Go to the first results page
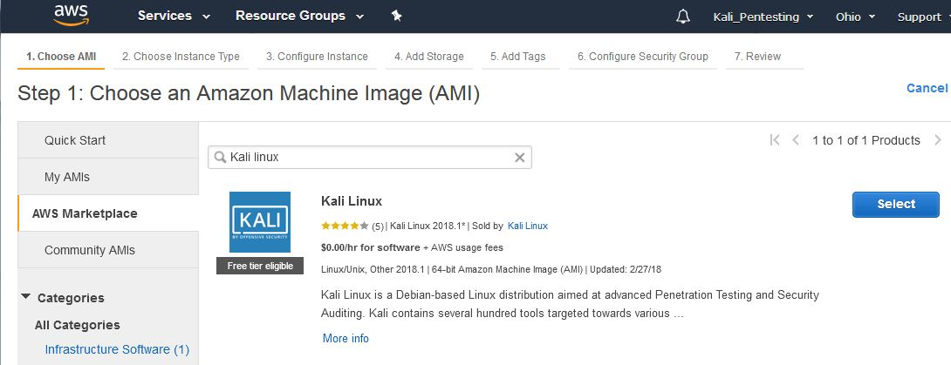The width and height of the screenshot is (951, 365). tap(774, 140)
